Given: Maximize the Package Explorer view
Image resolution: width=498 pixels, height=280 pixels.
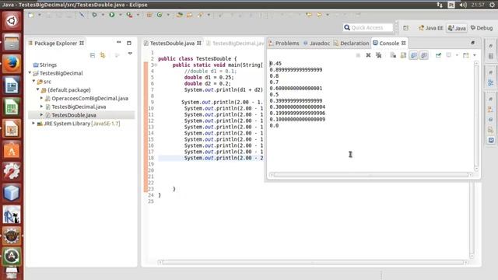Looking at the screenshot, I should 129,43.
